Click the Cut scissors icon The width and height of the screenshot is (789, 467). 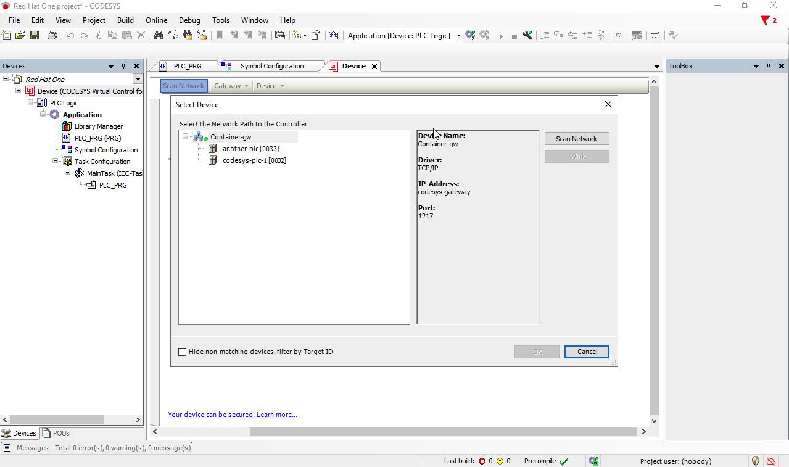[x=98, y=35]
